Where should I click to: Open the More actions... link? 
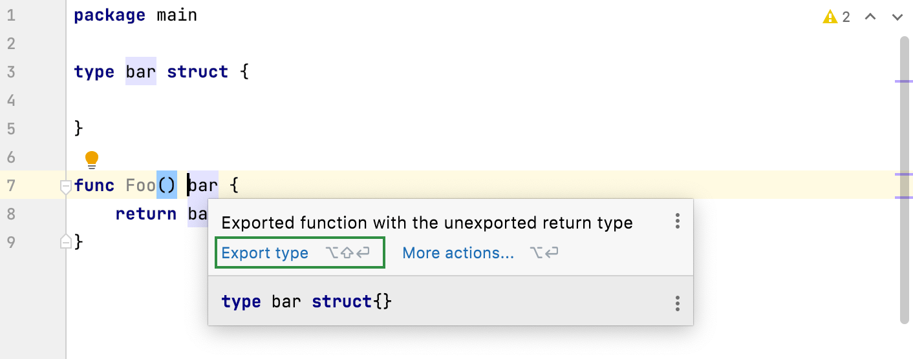(x=458, y=253)
